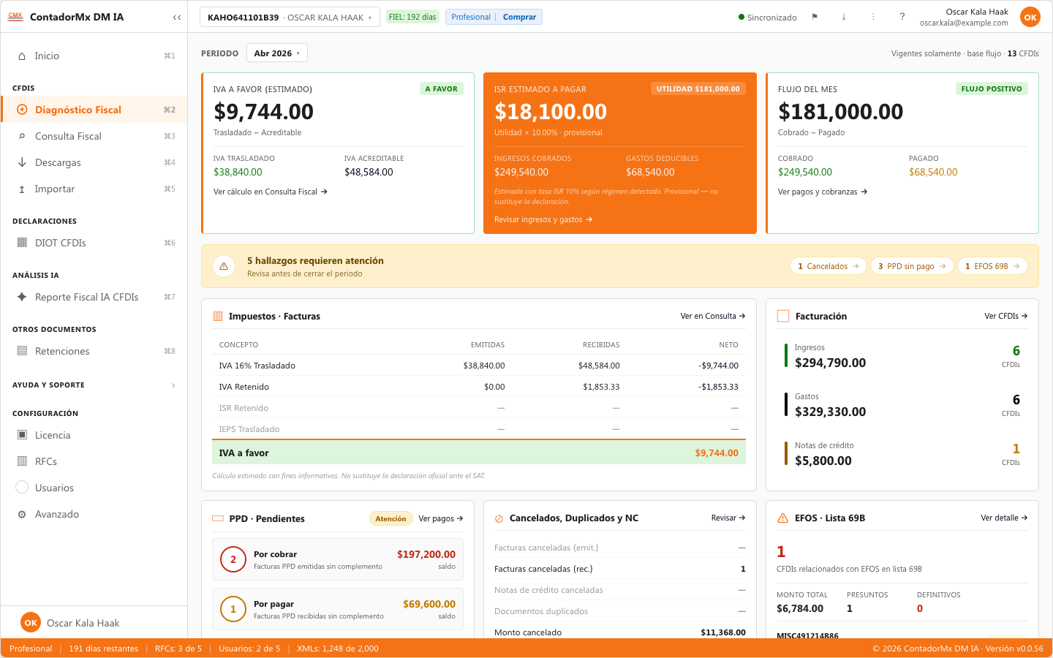Click the flag icon in top bar
The height and width of the screenshot is (658, 1053).
coord(815,17)
